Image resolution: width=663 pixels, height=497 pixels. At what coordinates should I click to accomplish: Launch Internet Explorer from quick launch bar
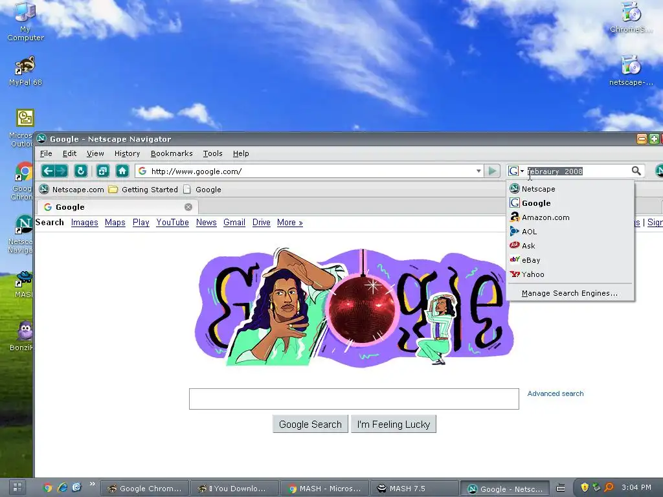tap(62, 488)
